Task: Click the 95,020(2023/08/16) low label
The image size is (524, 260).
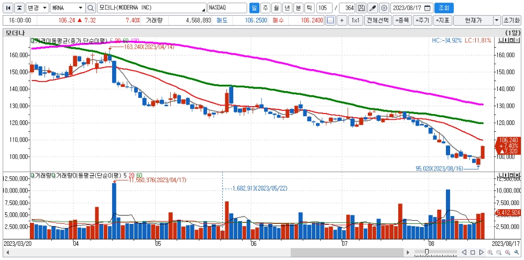Action: (440, 168)
